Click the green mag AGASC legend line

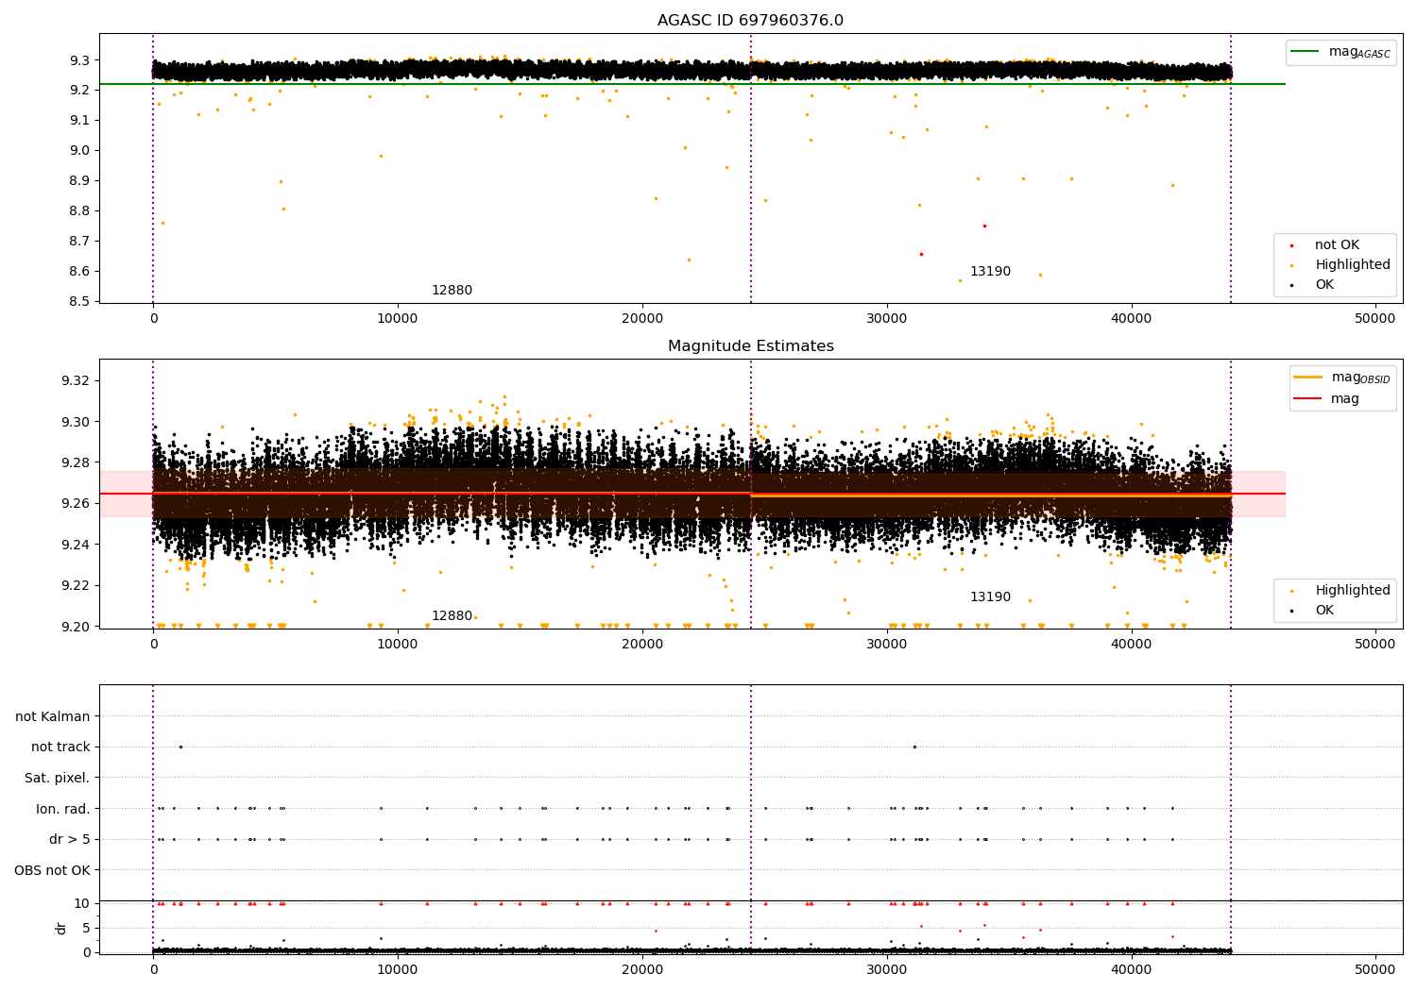point(1306,52)
